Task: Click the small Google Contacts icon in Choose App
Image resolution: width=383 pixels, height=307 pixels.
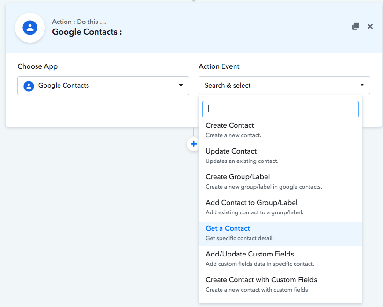Action: point(29,86)
